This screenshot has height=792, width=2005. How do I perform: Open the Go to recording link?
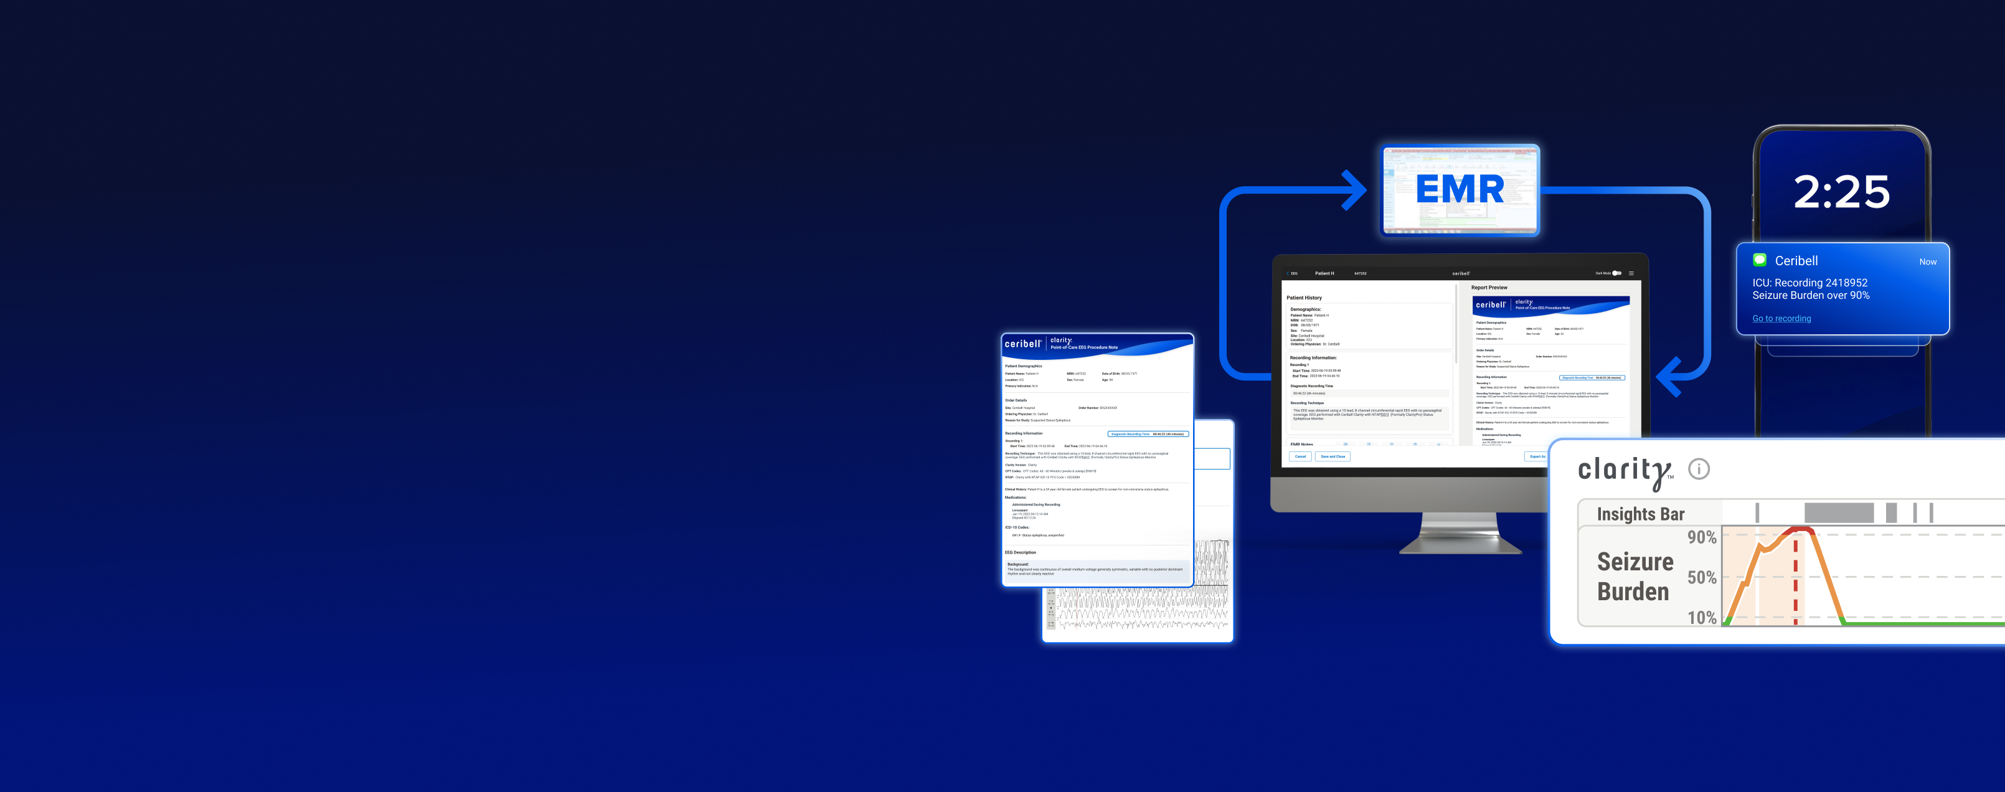[x=1781, y=318]
